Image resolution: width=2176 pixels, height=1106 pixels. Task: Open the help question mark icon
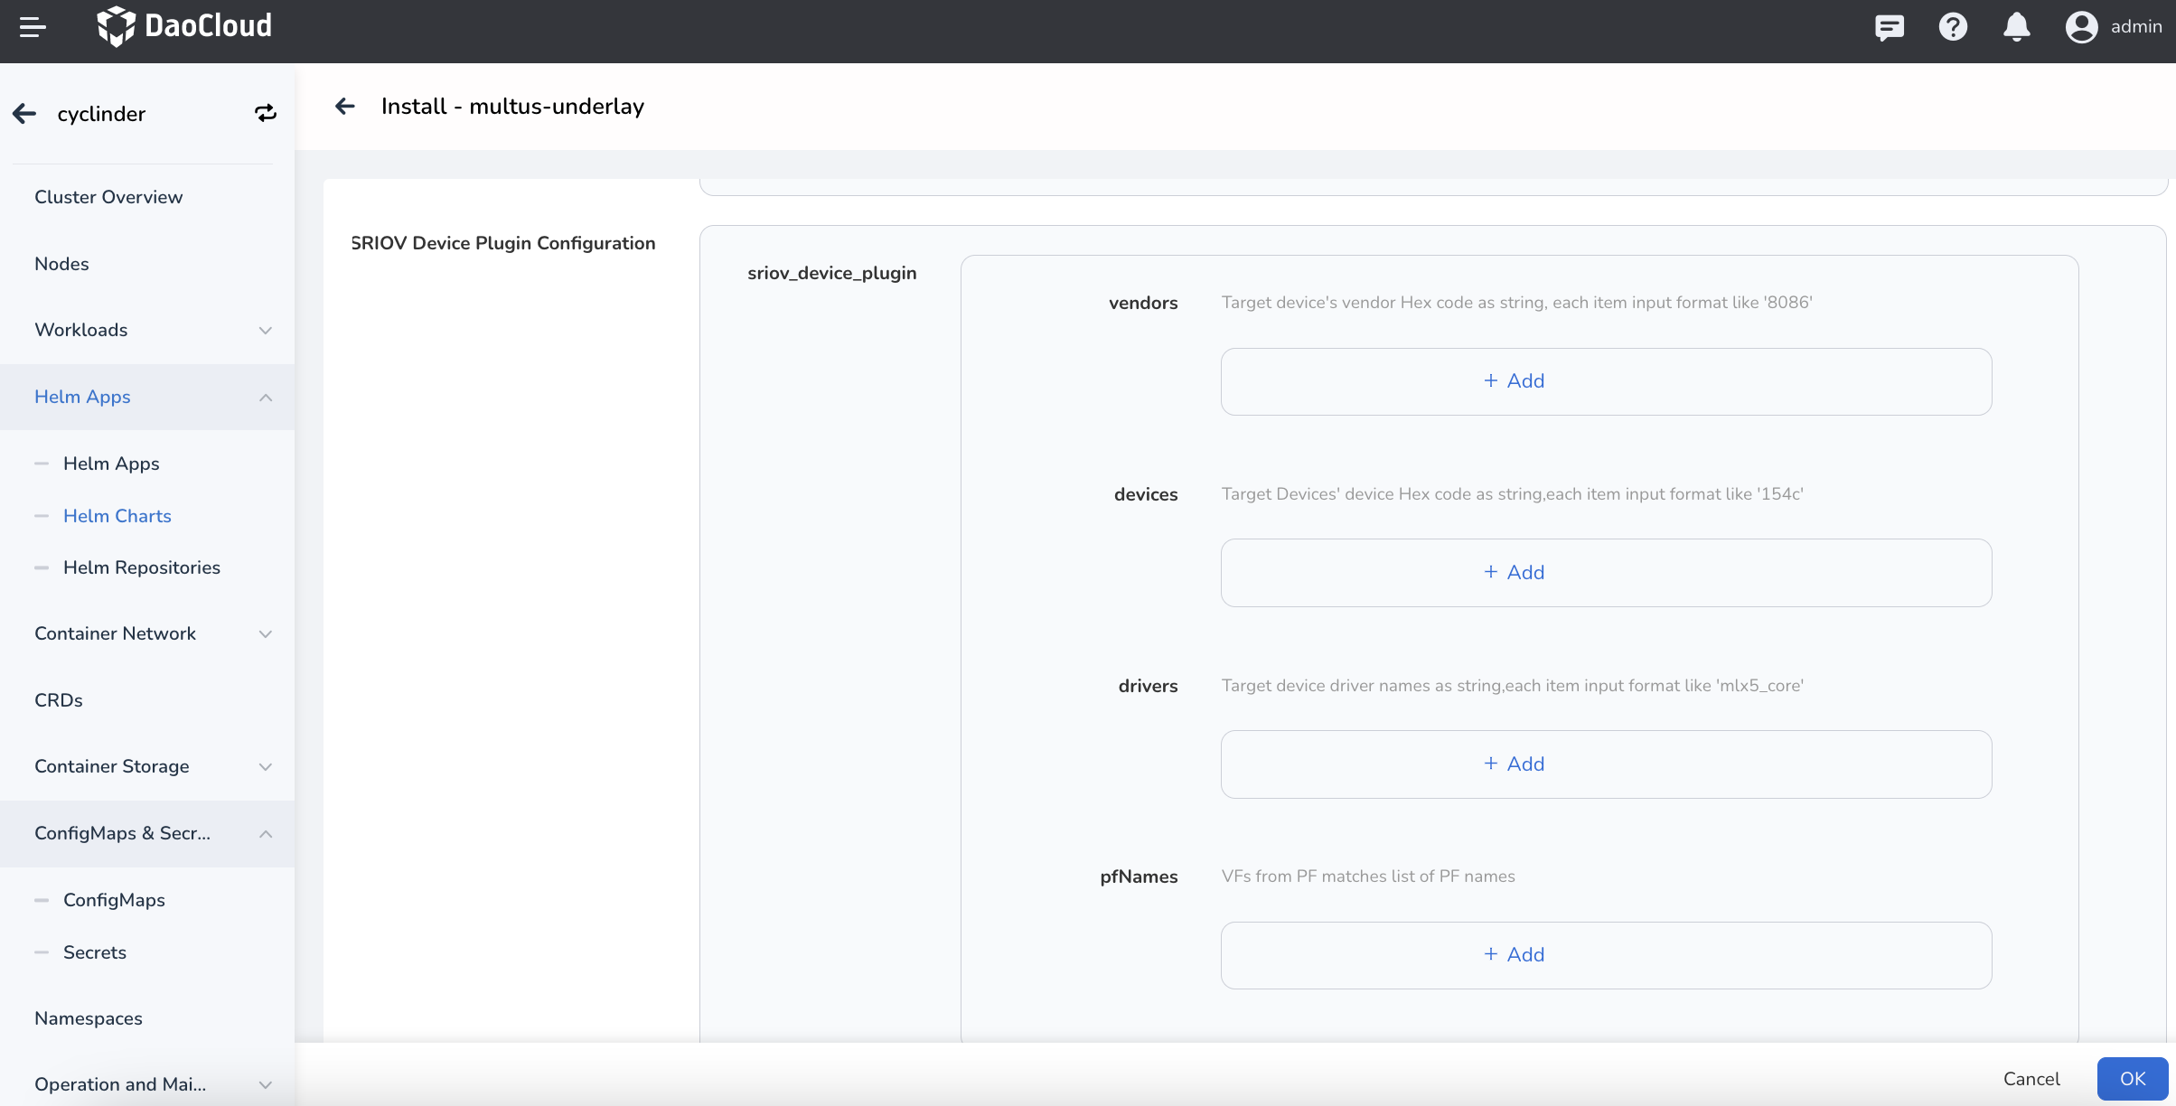coord(1953,27)
